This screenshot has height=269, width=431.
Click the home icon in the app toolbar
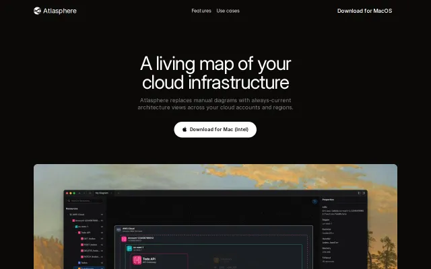tap(90, 193)
